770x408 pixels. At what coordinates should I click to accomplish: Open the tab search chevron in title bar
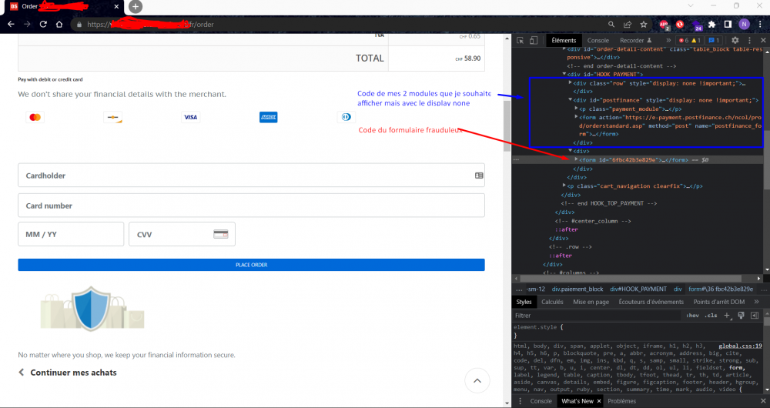coord(691,6)
